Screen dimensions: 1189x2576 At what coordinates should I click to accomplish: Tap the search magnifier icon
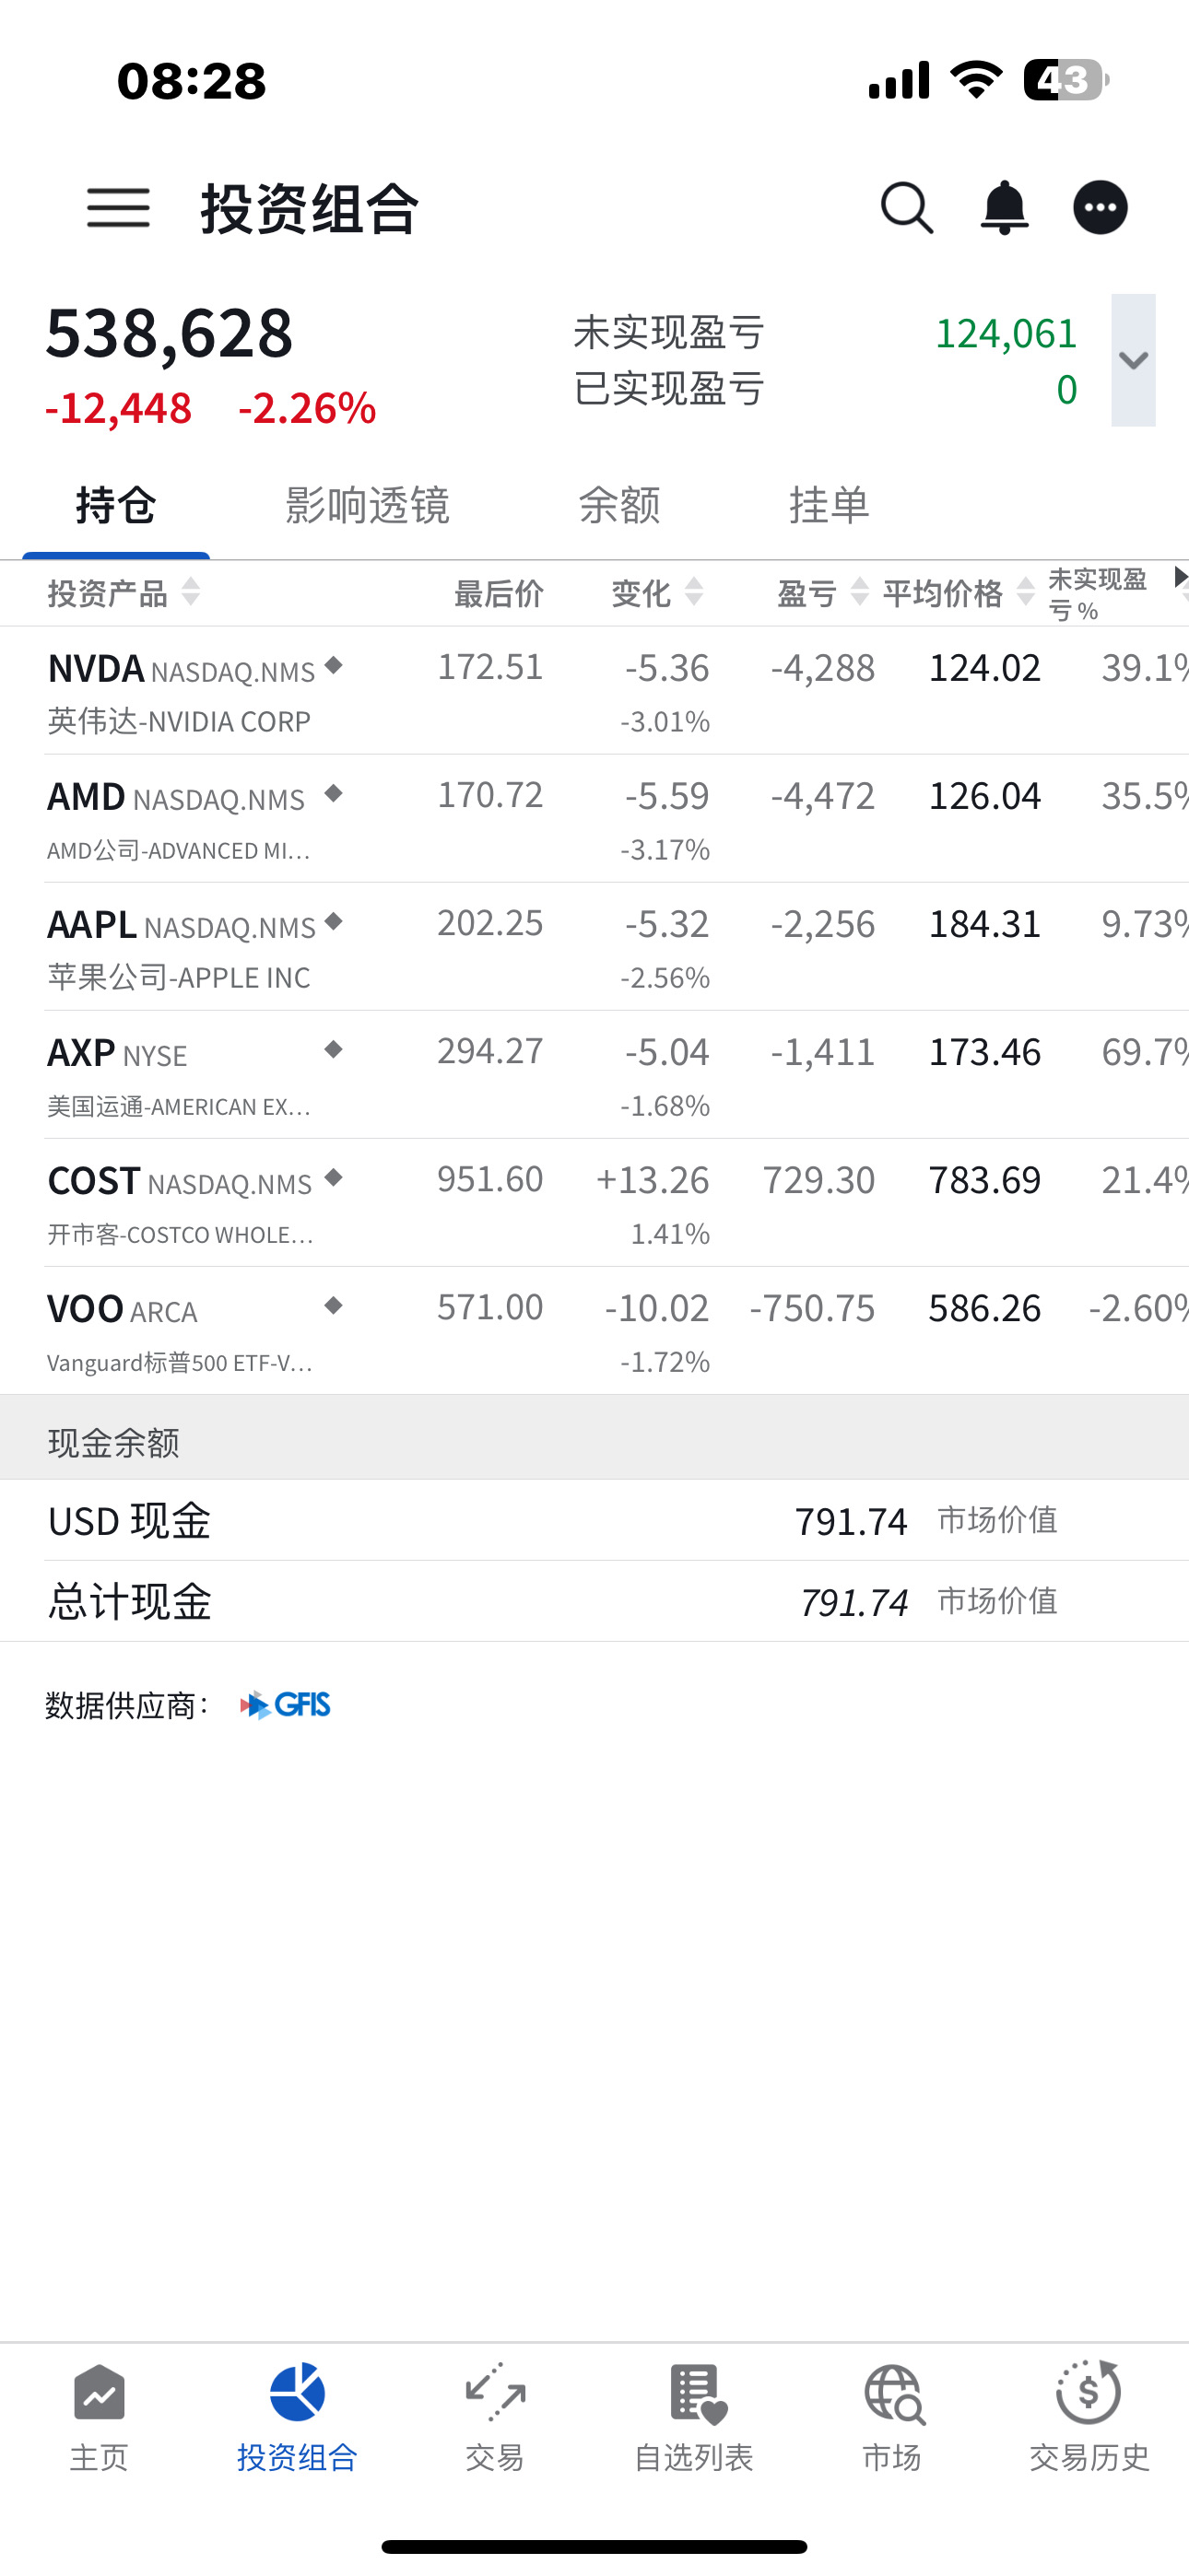(x=907, y=208)
